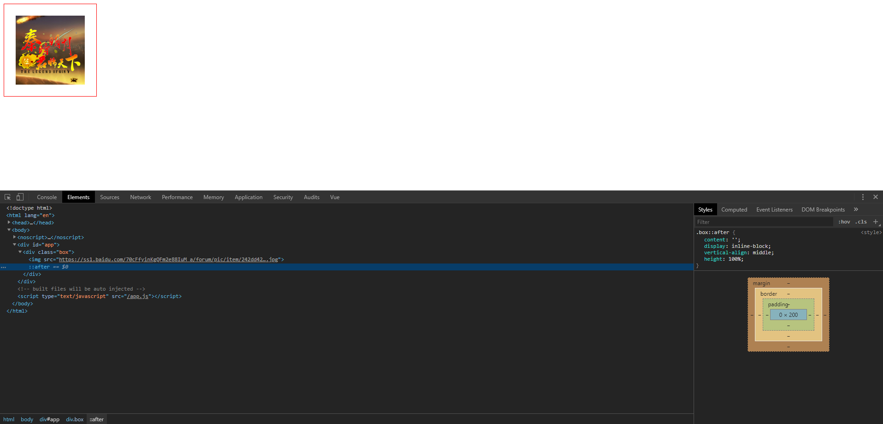The height and width of the screenshot is (424, 883).
Task: Expand the noscript element node
Action: point(15,237)
